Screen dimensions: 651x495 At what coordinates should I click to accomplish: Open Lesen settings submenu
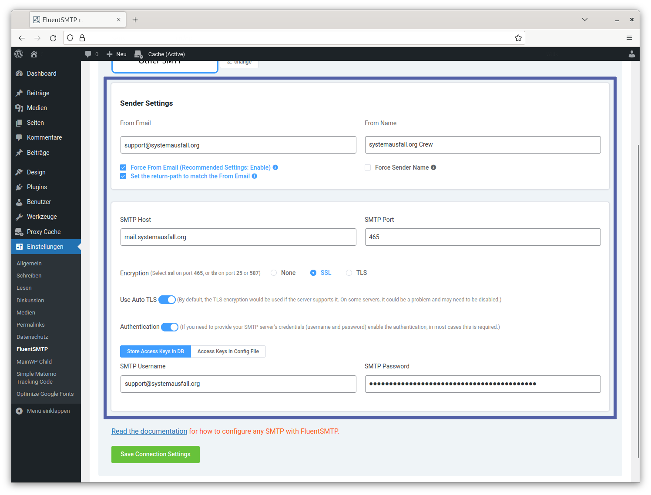pyautogui.click(x=24, y=288)
